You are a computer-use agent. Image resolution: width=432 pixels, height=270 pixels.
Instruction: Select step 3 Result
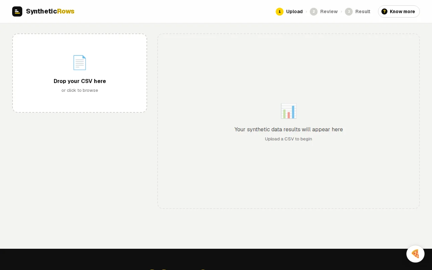click(x=358, y=11)
